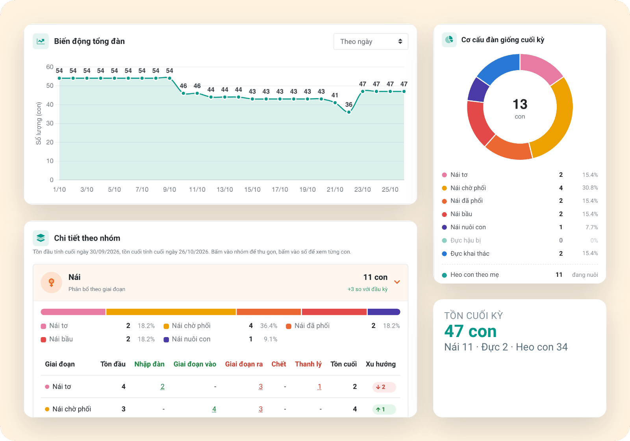
Task: Click the Giai đoạn vào value 4 in the Nái chờ phối row
Action: (x=214, y=409)
